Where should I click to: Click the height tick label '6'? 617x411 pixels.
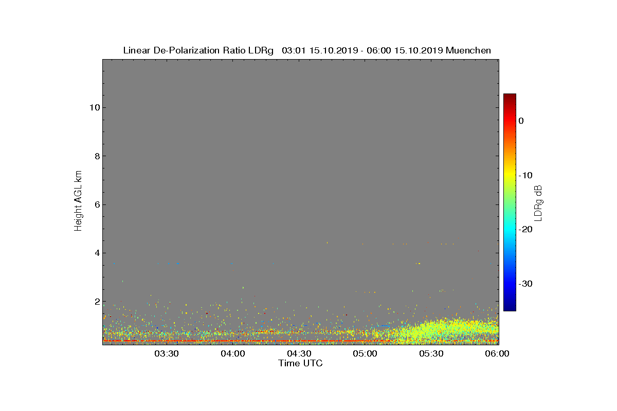click(x=96, y=204)
